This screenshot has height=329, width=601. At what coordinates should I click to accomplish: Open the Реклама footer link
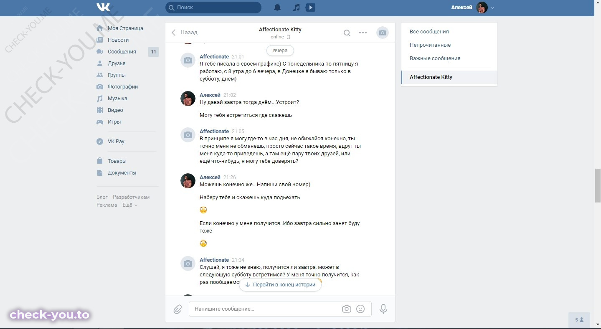(107, 205)
